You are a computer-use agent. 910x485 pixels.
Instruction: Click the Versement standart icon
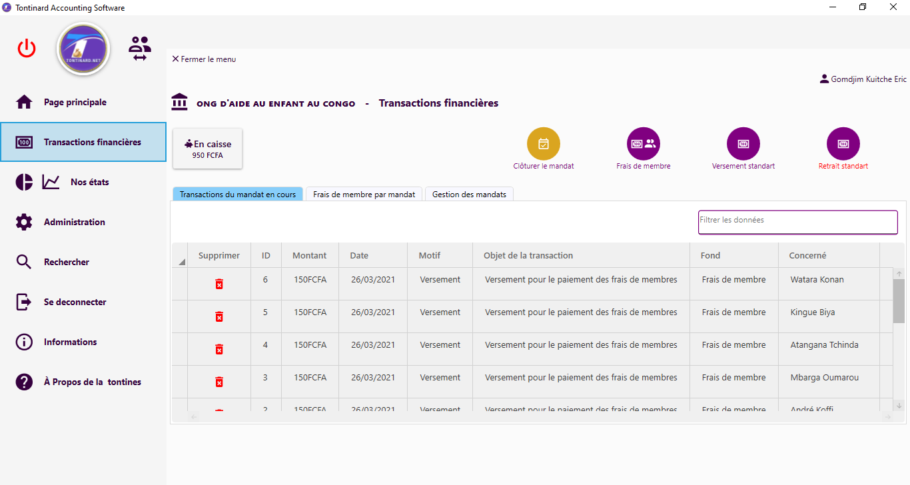tap(743, 143)
